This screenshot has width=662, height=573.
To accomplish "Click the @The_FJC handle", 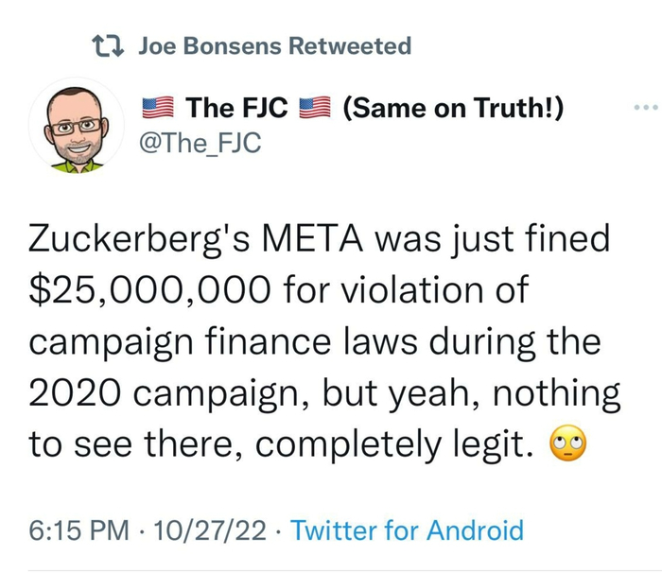I will [199, 143].
